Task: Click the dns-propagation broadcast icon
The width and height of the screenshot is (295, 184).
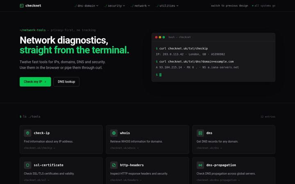Action: [x=200, y=165]
